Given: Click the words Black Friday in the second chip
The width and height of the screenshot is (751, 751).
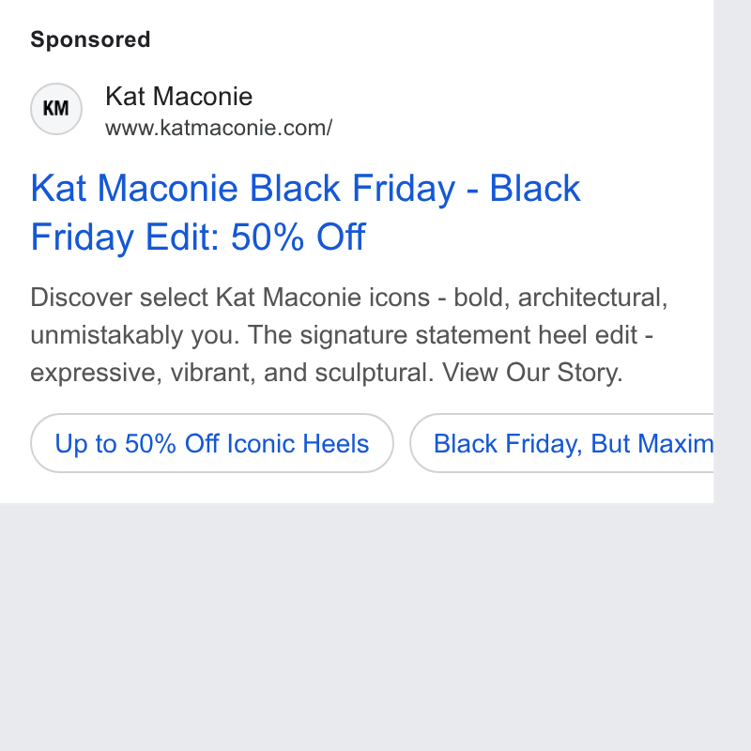Looking at the screenshot, I should 508,443.
